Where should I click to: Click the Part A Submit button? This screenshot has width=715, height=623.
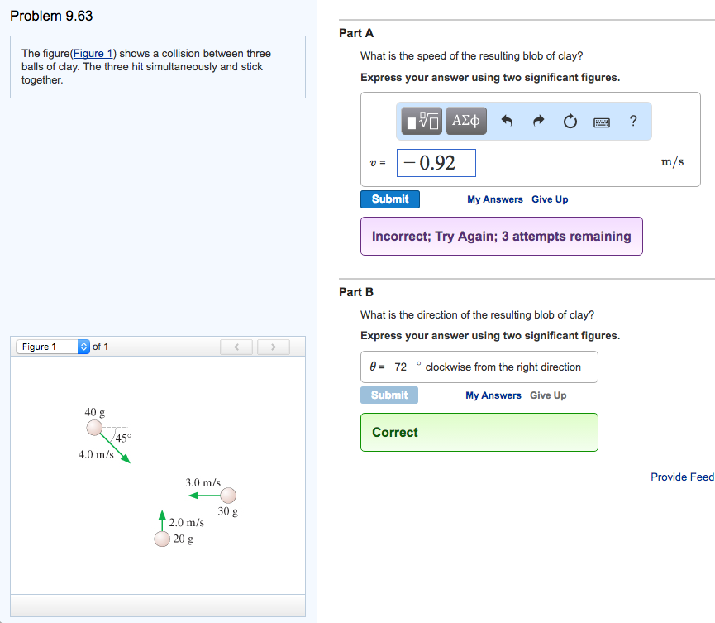pyautogui.click(x=390, y=199)
